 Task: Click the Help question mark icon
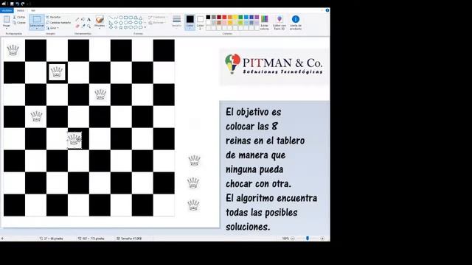click(x=327, y=10)
